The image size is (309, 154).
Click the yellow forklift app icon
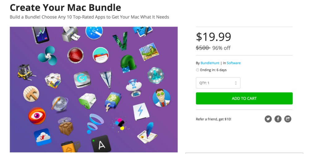(26, 72)
